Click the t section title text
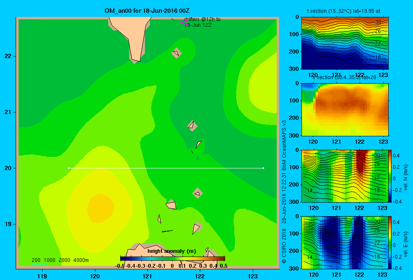 click(x=344, y=11)
